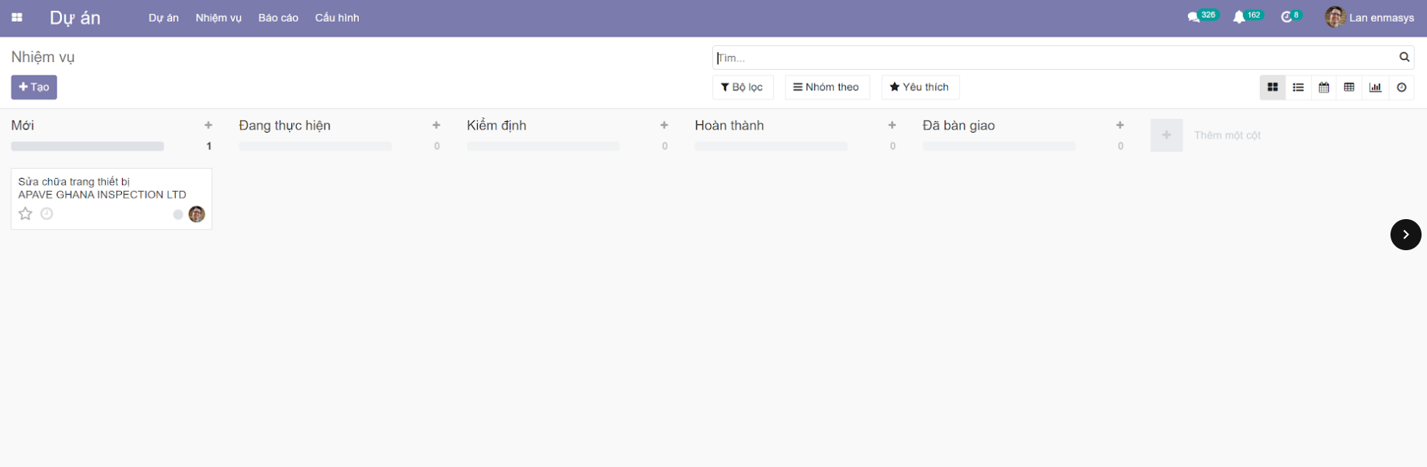Click Thêm một cột to add column
The height and width of the screenshot is (467, 1427).
pos(1227,135)
